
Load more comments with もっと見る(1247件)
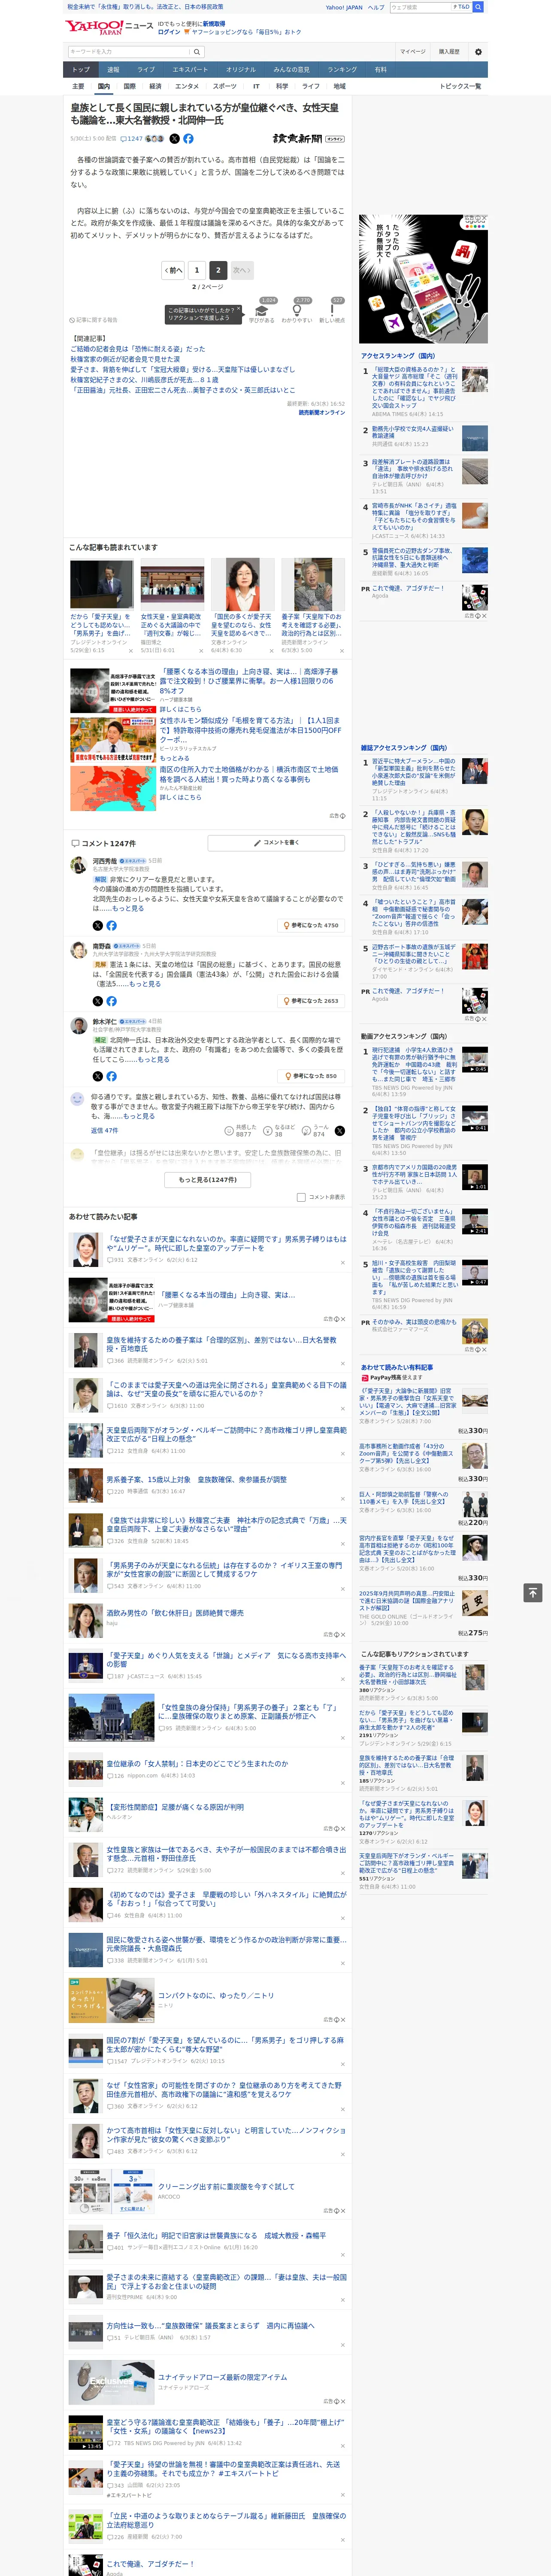tap(208, 1179)
